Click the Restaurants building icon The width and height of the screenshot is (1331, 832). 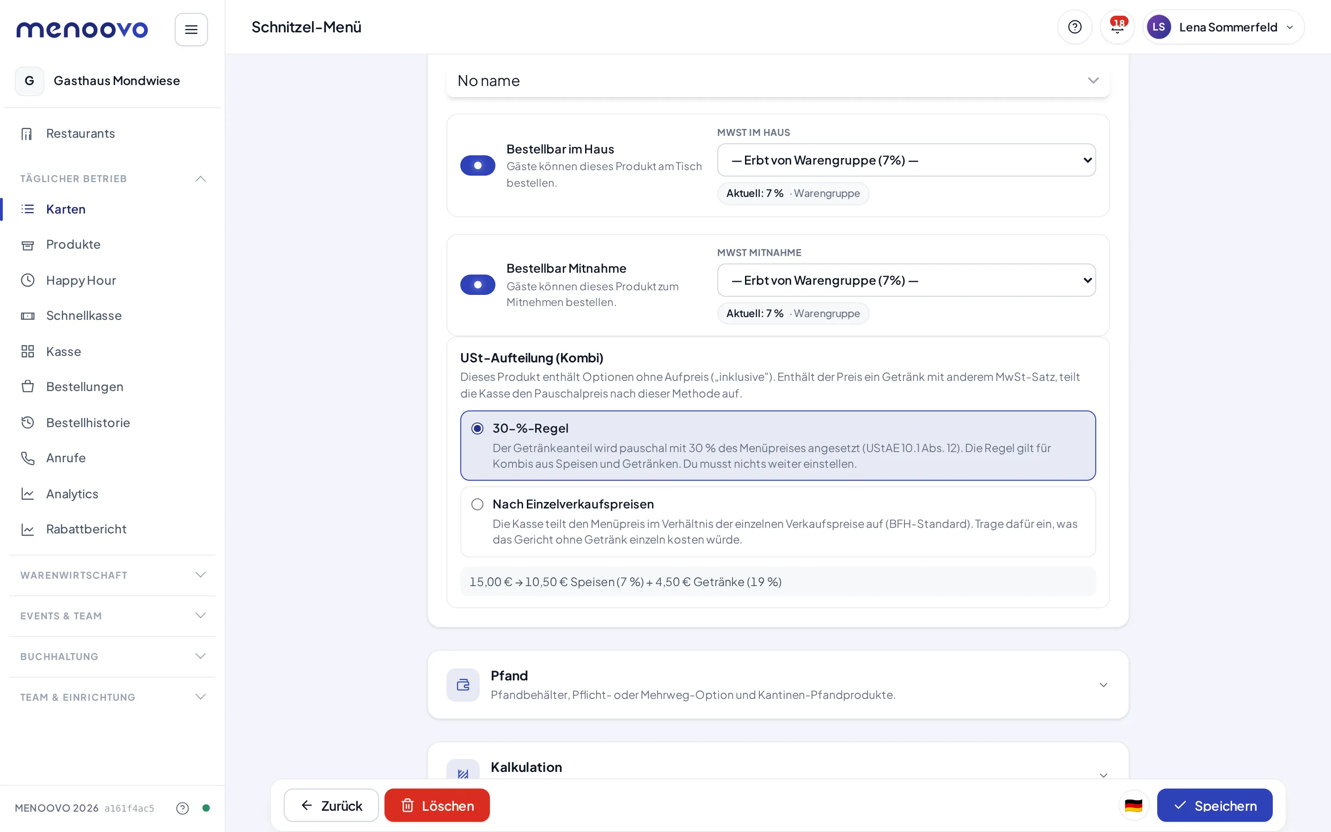pos(27,134)
